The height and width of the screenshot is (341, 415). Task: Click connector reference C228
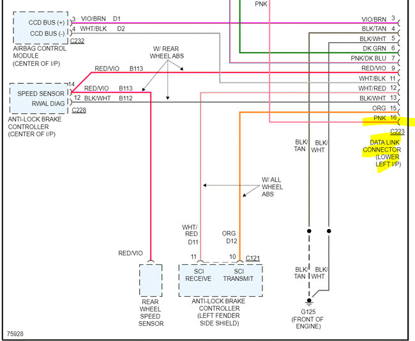(x=79, y=110)
